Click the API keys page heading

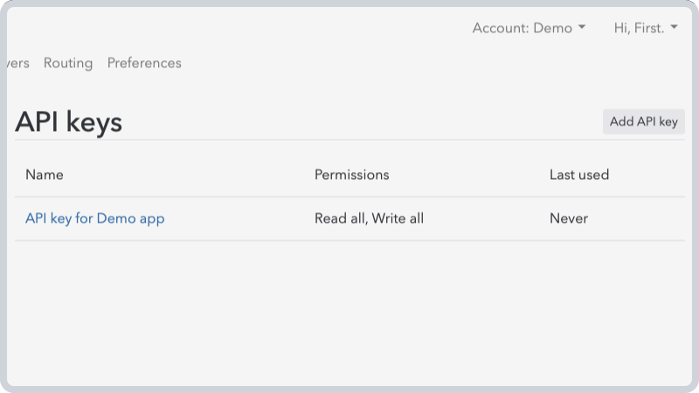[69, 121]
